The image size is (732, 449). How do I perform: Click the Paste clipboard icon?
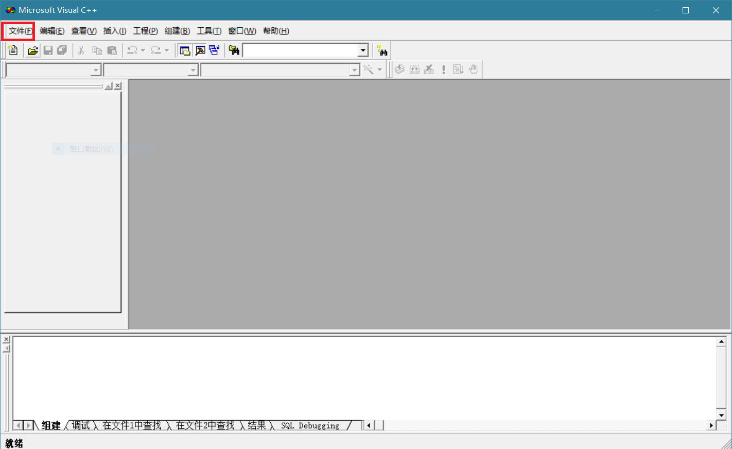click(x=112, y=50)
